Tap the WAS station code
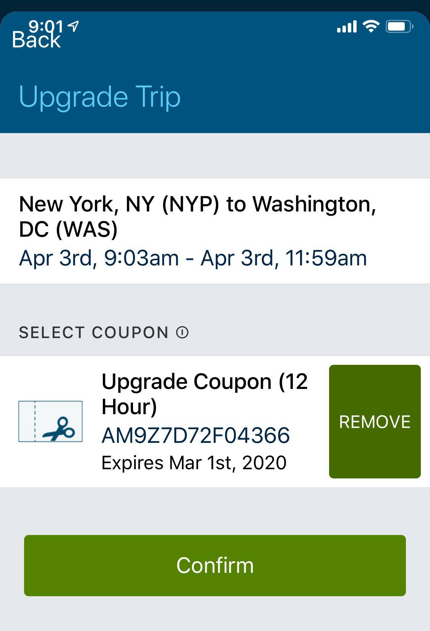 click(x=87, y=229)
